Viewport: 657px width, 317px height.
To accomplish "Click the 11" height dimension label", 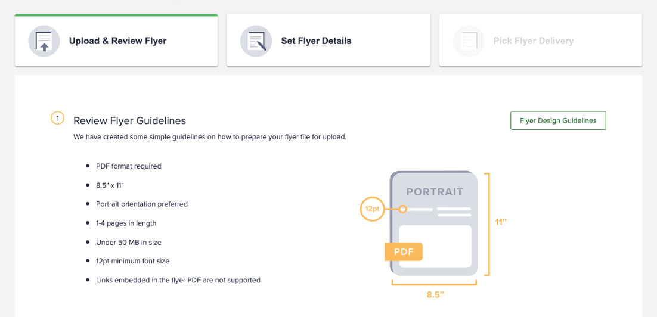I will coord(501,222).
